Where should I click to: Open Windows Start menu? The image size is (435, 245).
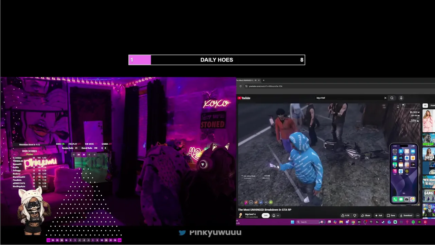click(292, 222)
